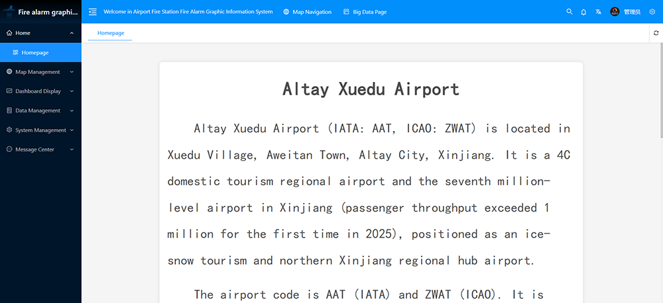
Task: Click the app logo in the top-left
Action: [9, 12]
